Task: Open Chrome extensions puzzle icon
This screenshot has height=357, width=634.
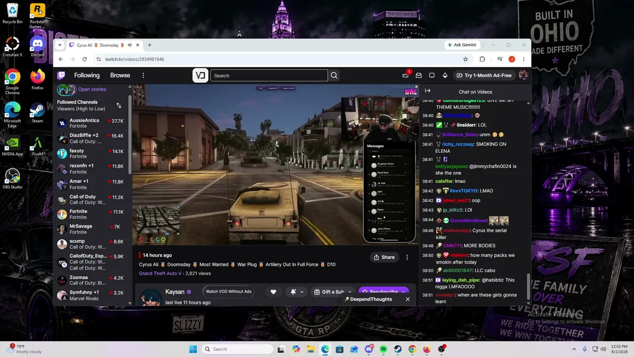Action: point(482,59)
